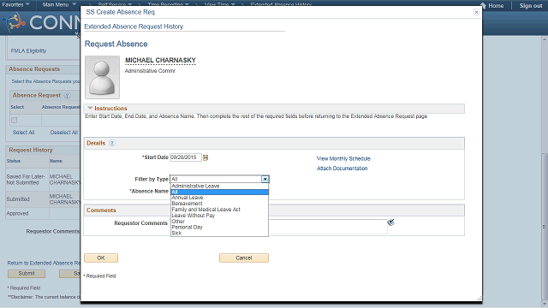Viewport: 548px width, 308px height.
Task: Click Return to Extended Absence Request link
Action: pos(44,263)
